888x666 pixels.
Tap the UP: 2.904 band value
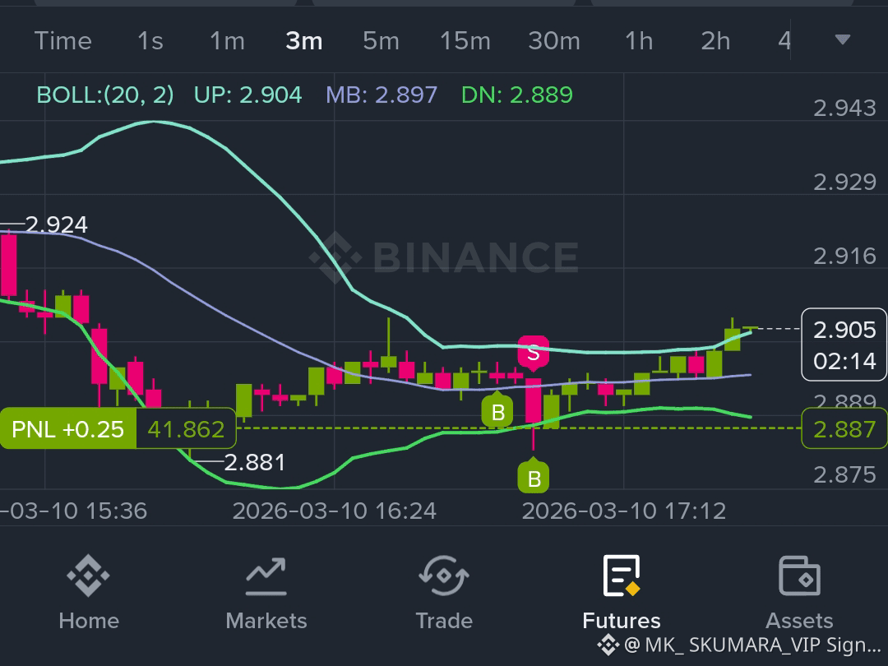[248, 95]
